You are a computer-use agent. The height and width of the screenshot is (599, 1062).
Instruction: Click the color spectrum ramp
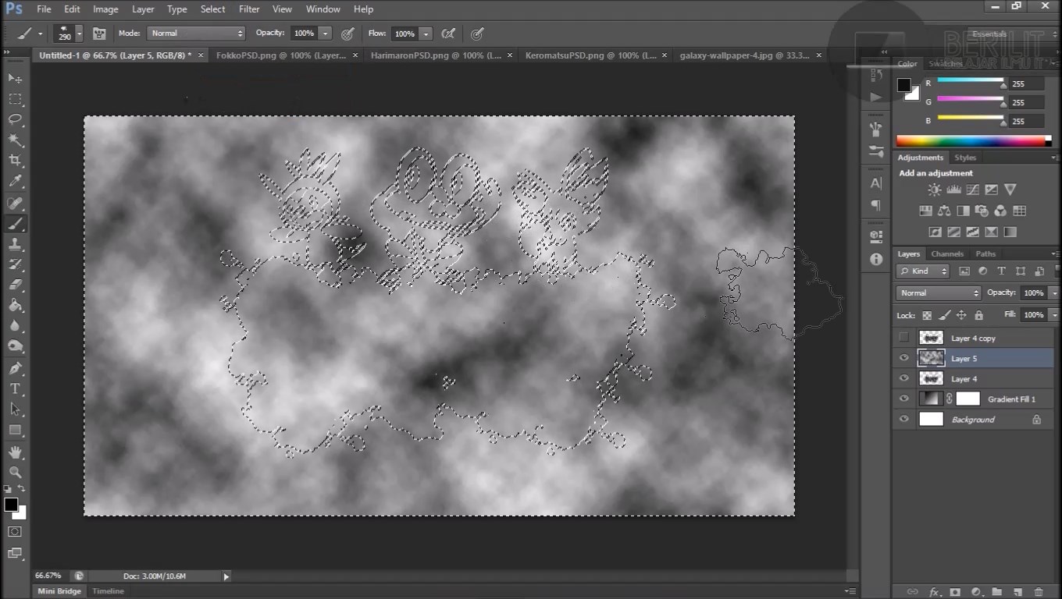[x=974, y=141]
